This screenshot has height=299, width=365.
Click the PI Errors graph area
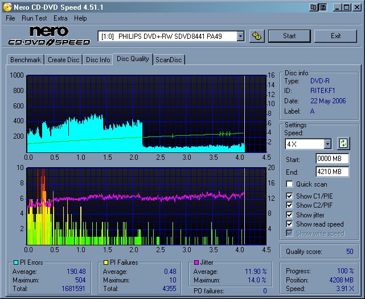pos(146,114)
